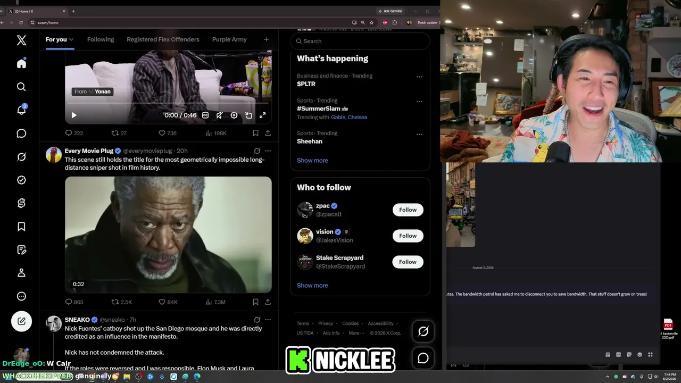681x383 pixels.
Task: Open more options for $PLTR trend
Action: point(419,77)
